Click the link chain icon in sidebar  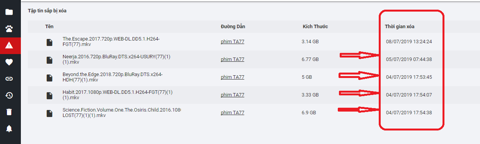click(x=9, y=79)
